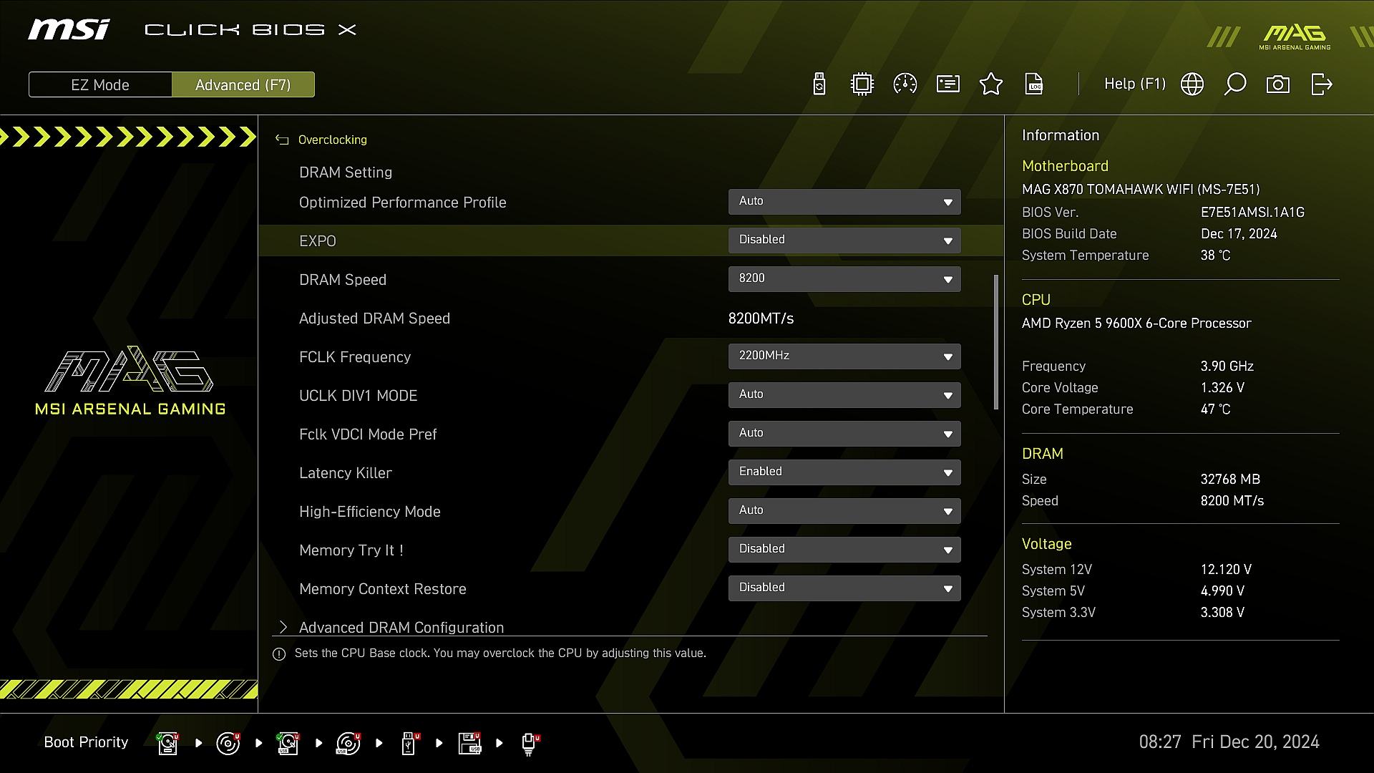Screen dimensions: 1374x773
Task: Open the M-Flash USB update icon
Action: pos(819,84)
